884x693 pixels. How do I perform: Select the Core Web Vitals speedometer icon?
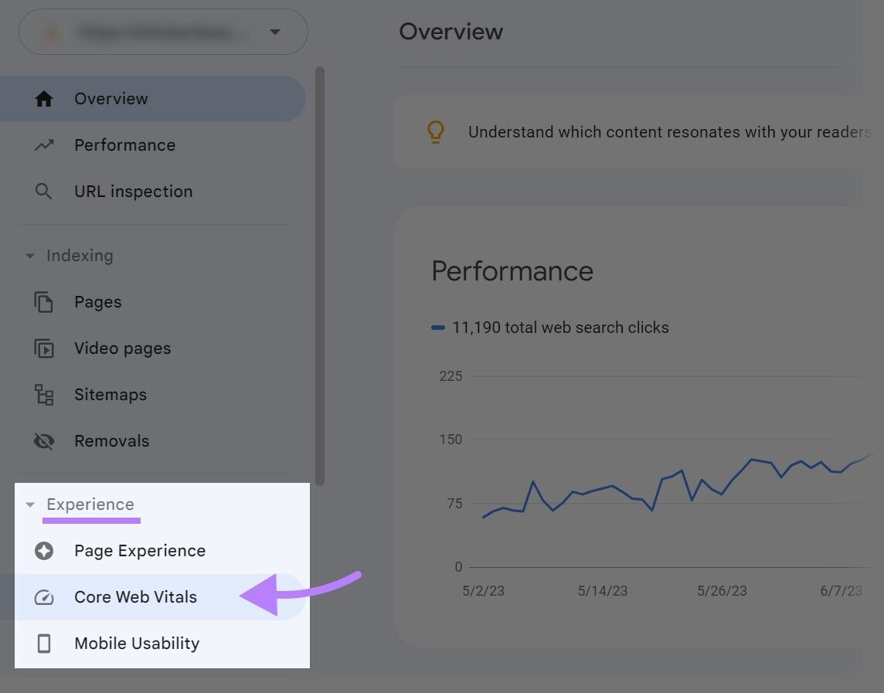click(44, 596)
